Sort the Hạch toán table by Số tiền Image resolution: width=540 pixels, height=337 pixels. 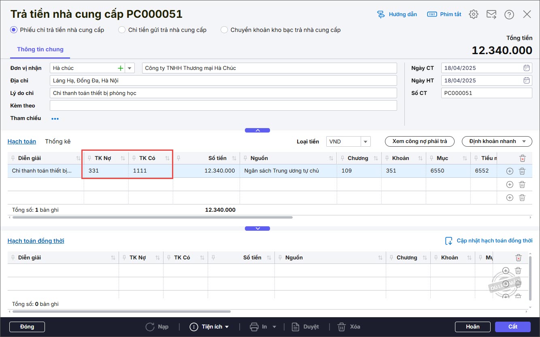click(234, 158)
